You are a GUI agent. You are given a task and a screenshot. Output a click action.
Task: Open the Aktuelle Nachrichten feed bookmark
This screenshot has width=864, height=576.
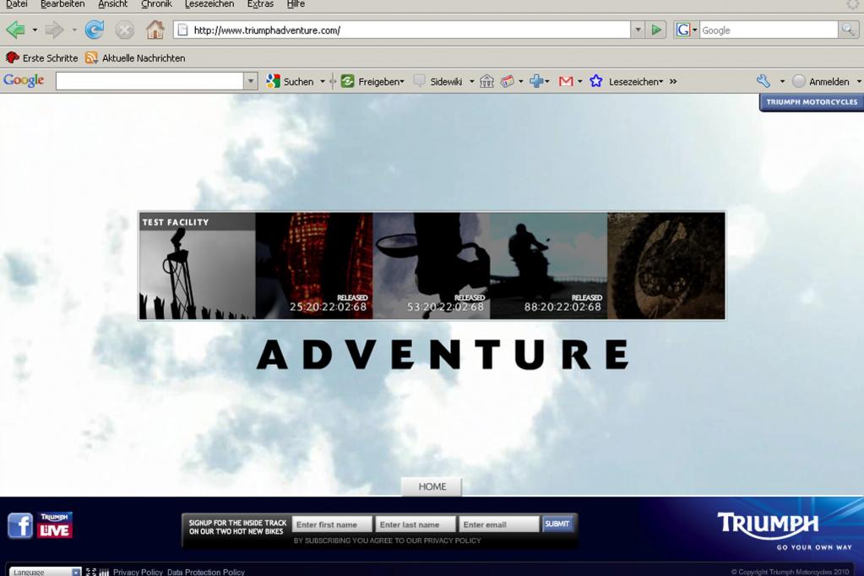(x=135, y=58)
